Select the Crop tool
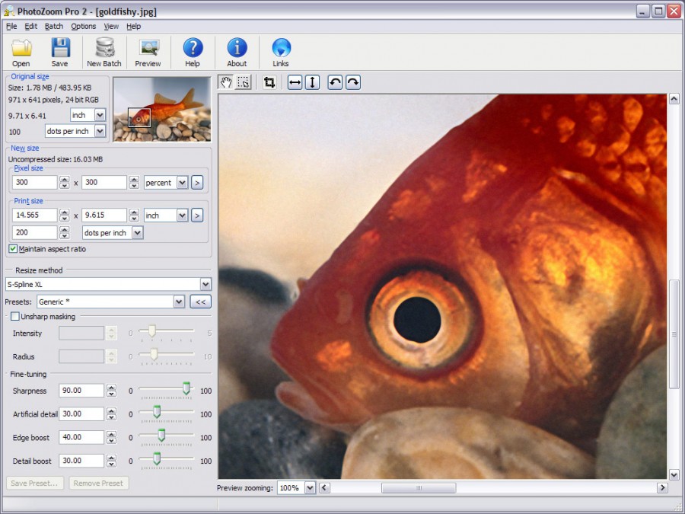The width and height of the screenshot is (685, 514). click(268, 81)
